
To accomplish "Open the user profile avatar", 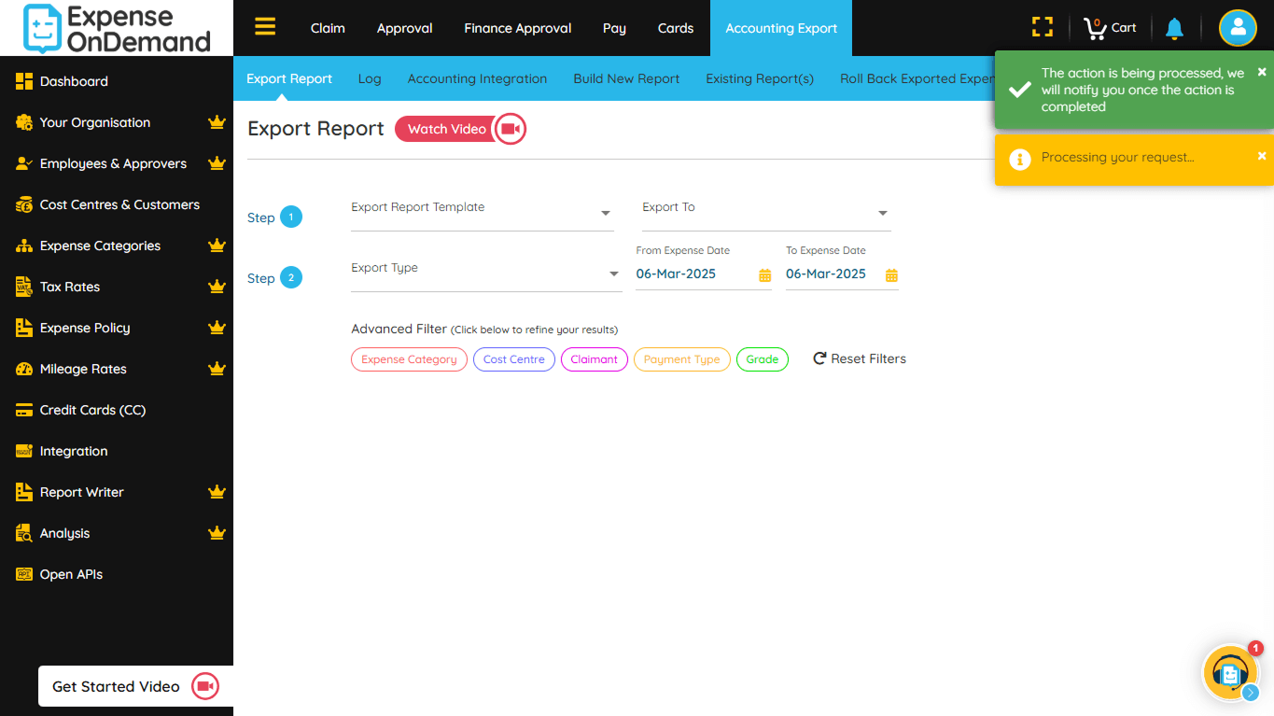I will click(x=1238, y=28).
